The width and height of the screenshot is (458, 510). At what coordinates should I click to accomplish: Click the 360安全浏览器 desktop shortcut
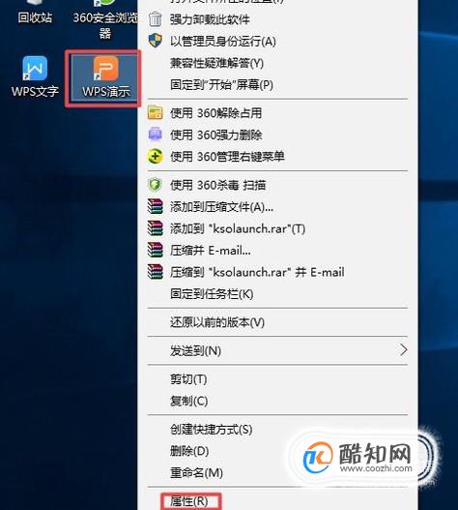[x=105, y=19]
